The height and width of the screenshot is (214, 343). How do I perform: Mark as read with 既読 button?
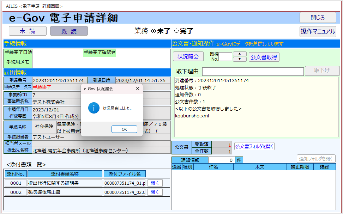point(69,31)
